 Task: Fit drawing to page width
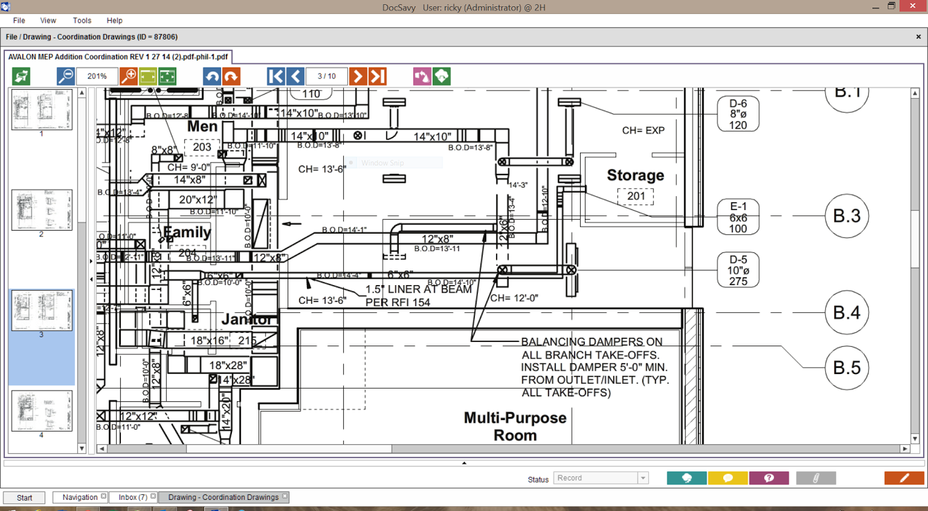pyautogui.click(x=148, y=76)
